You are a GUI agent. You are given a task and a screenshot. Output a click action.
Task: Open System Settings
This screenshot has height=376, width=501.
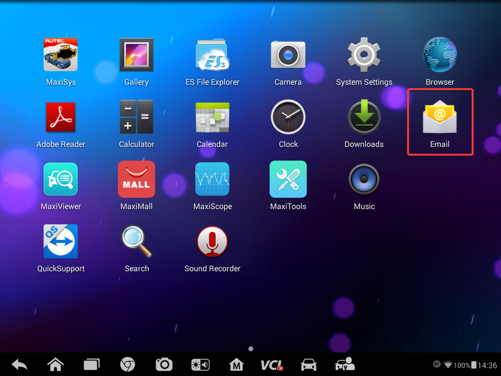point(364,55)
